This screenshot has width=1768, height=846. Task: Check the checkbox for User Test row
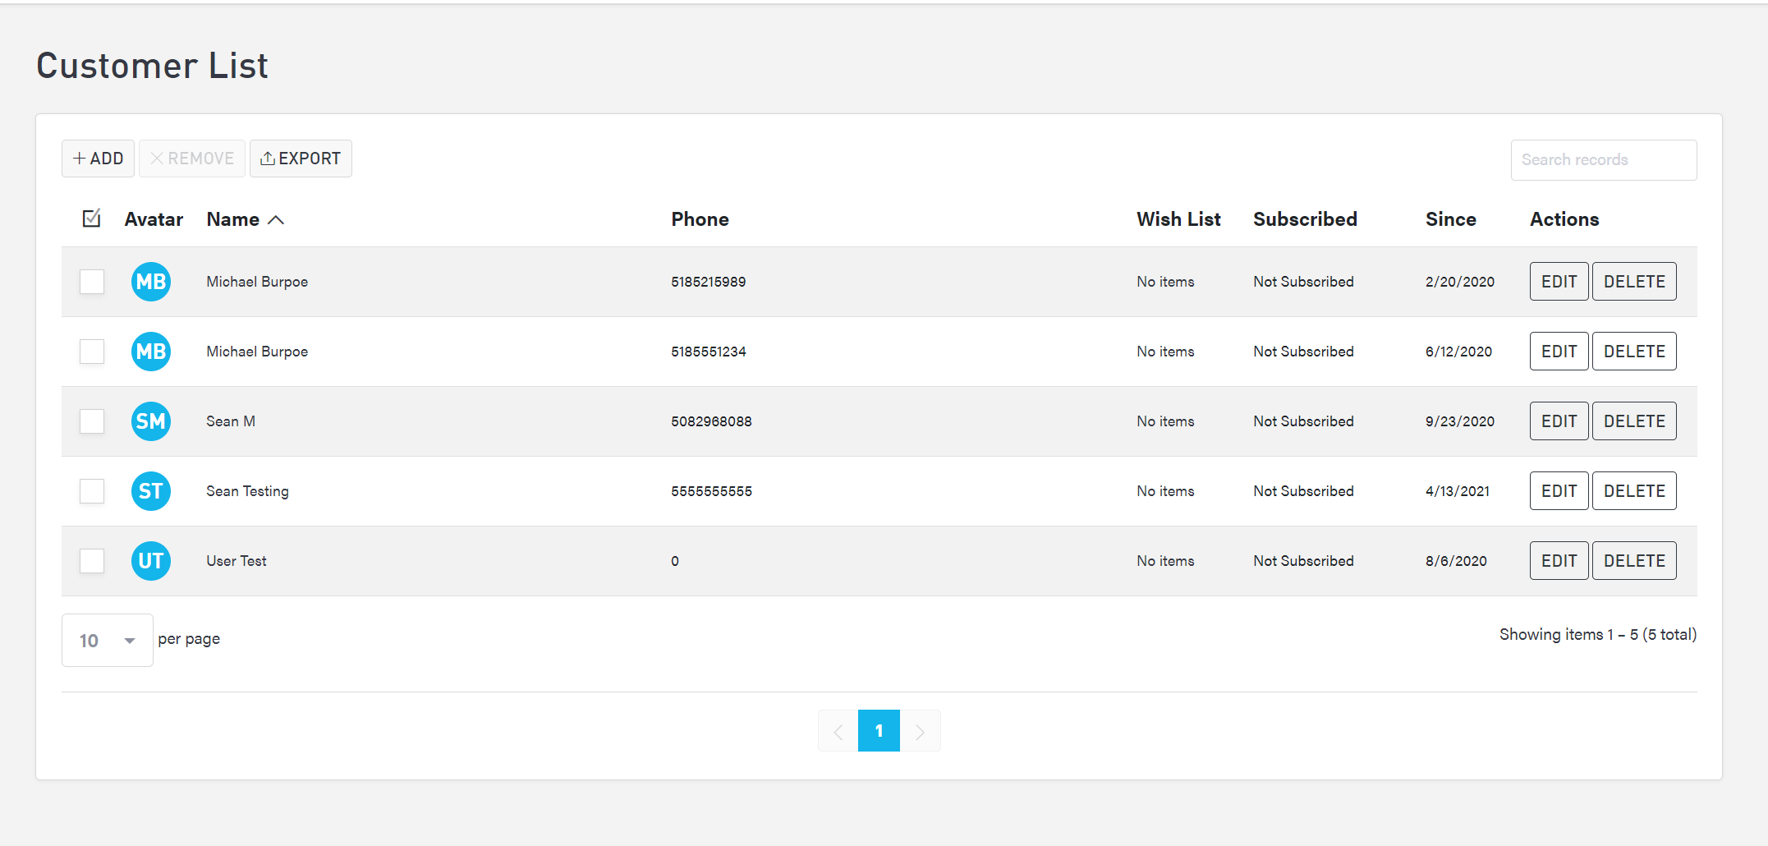pyautogui.click(x=91, y=560)
